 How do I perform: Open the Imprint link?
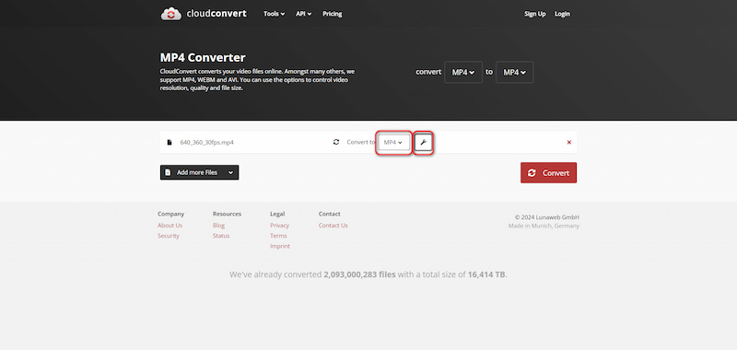click(x=280, y=246)
